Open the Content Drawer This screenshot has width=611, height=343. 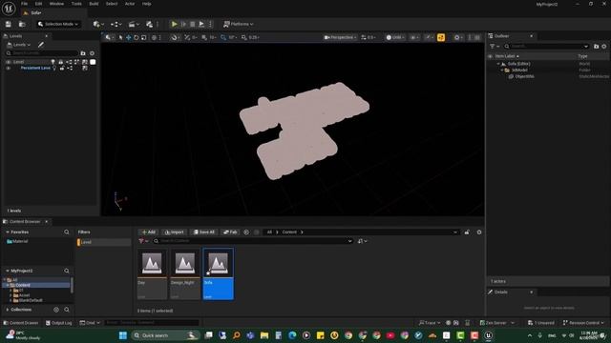coord(21,323)
